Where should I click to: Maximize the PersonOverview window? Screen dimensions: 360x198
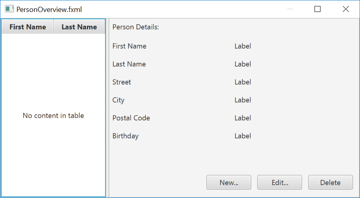[x=318, y=9]
